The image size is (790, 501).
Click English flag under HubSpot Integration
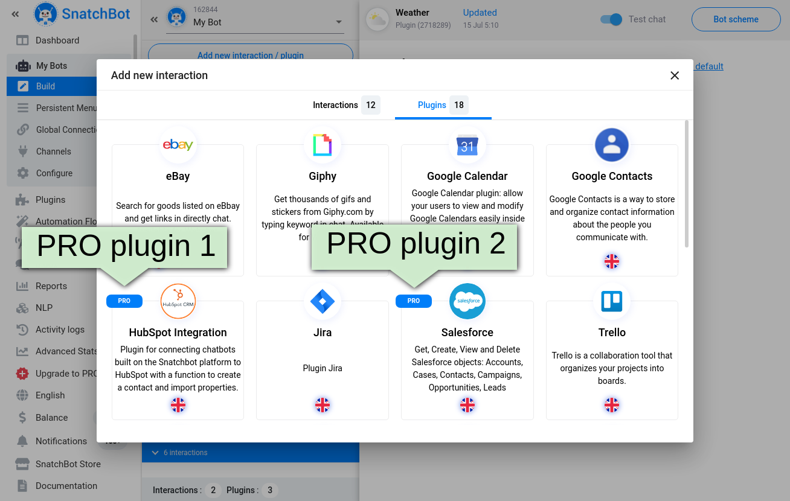pyautogui.click(x=178, y=405)
